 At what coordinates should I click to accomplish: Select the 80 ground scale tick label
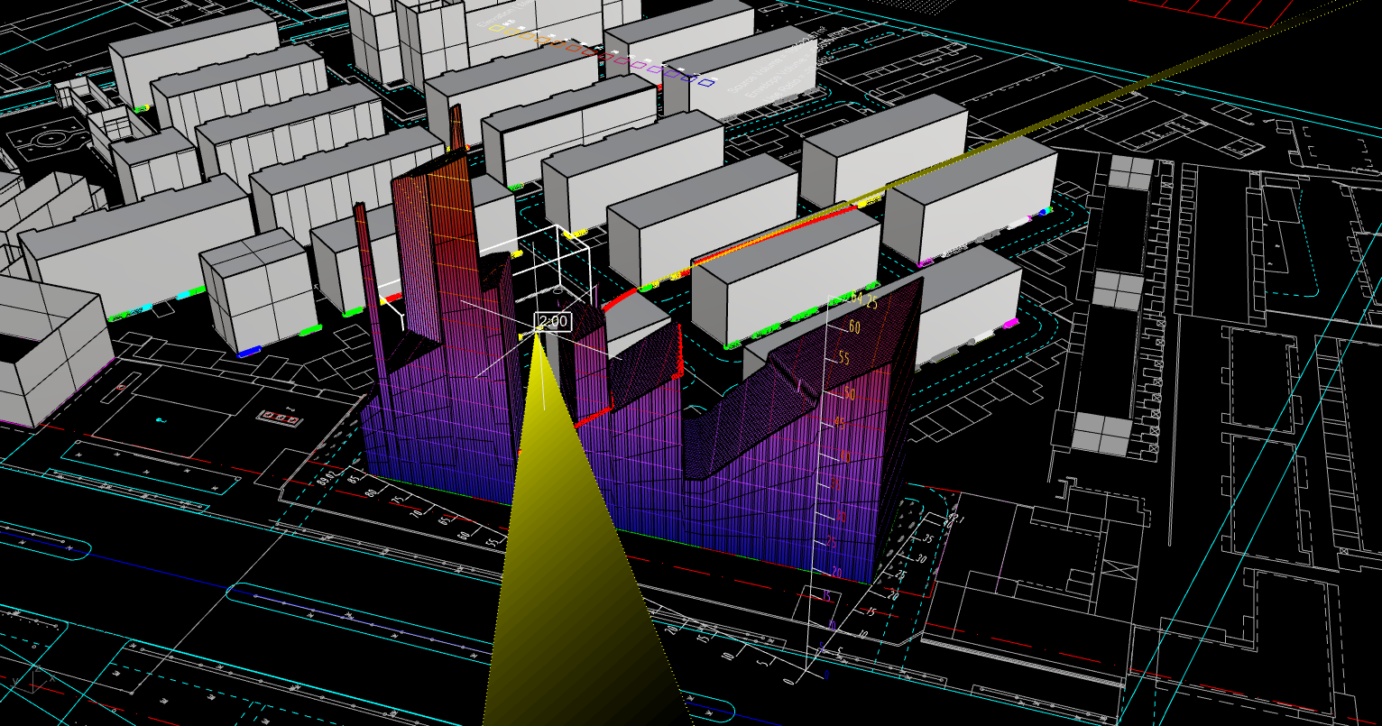(373, 493)
